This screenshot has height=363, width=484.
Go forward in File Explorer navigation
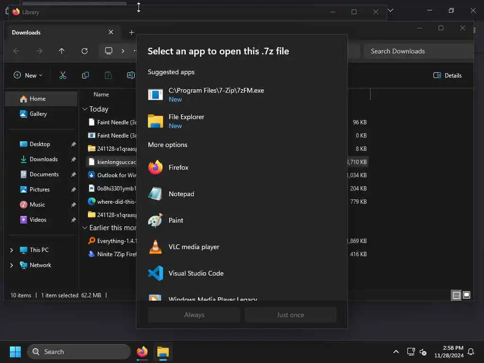[x=39, y=51]
